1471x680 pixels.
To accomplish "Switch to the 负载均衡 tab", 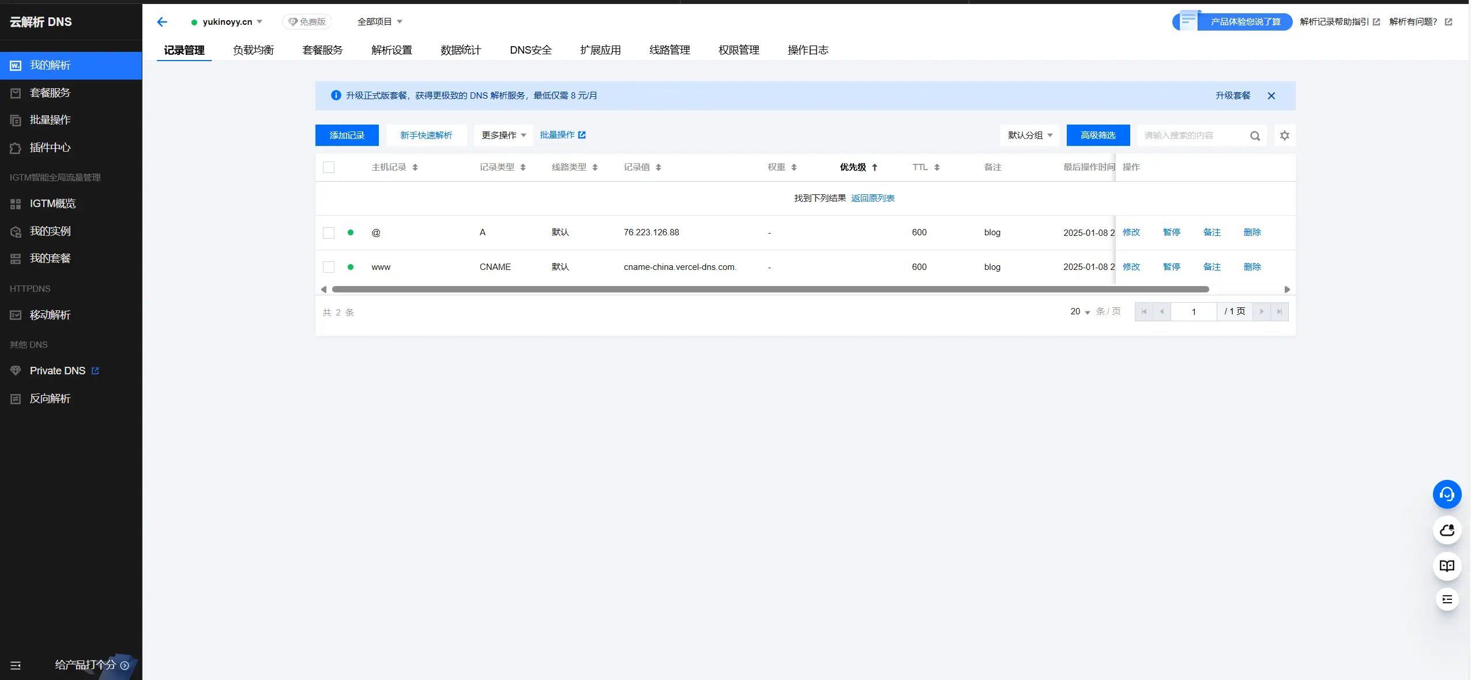I will (x=253, y=50).
